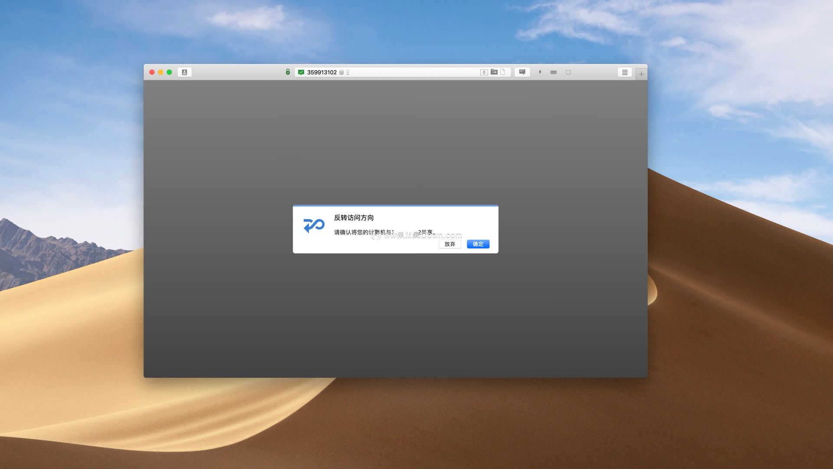This screenshot has width=833, height=469.
Task: Minimize the window with yellow button
Action: (x=161, y=72)
